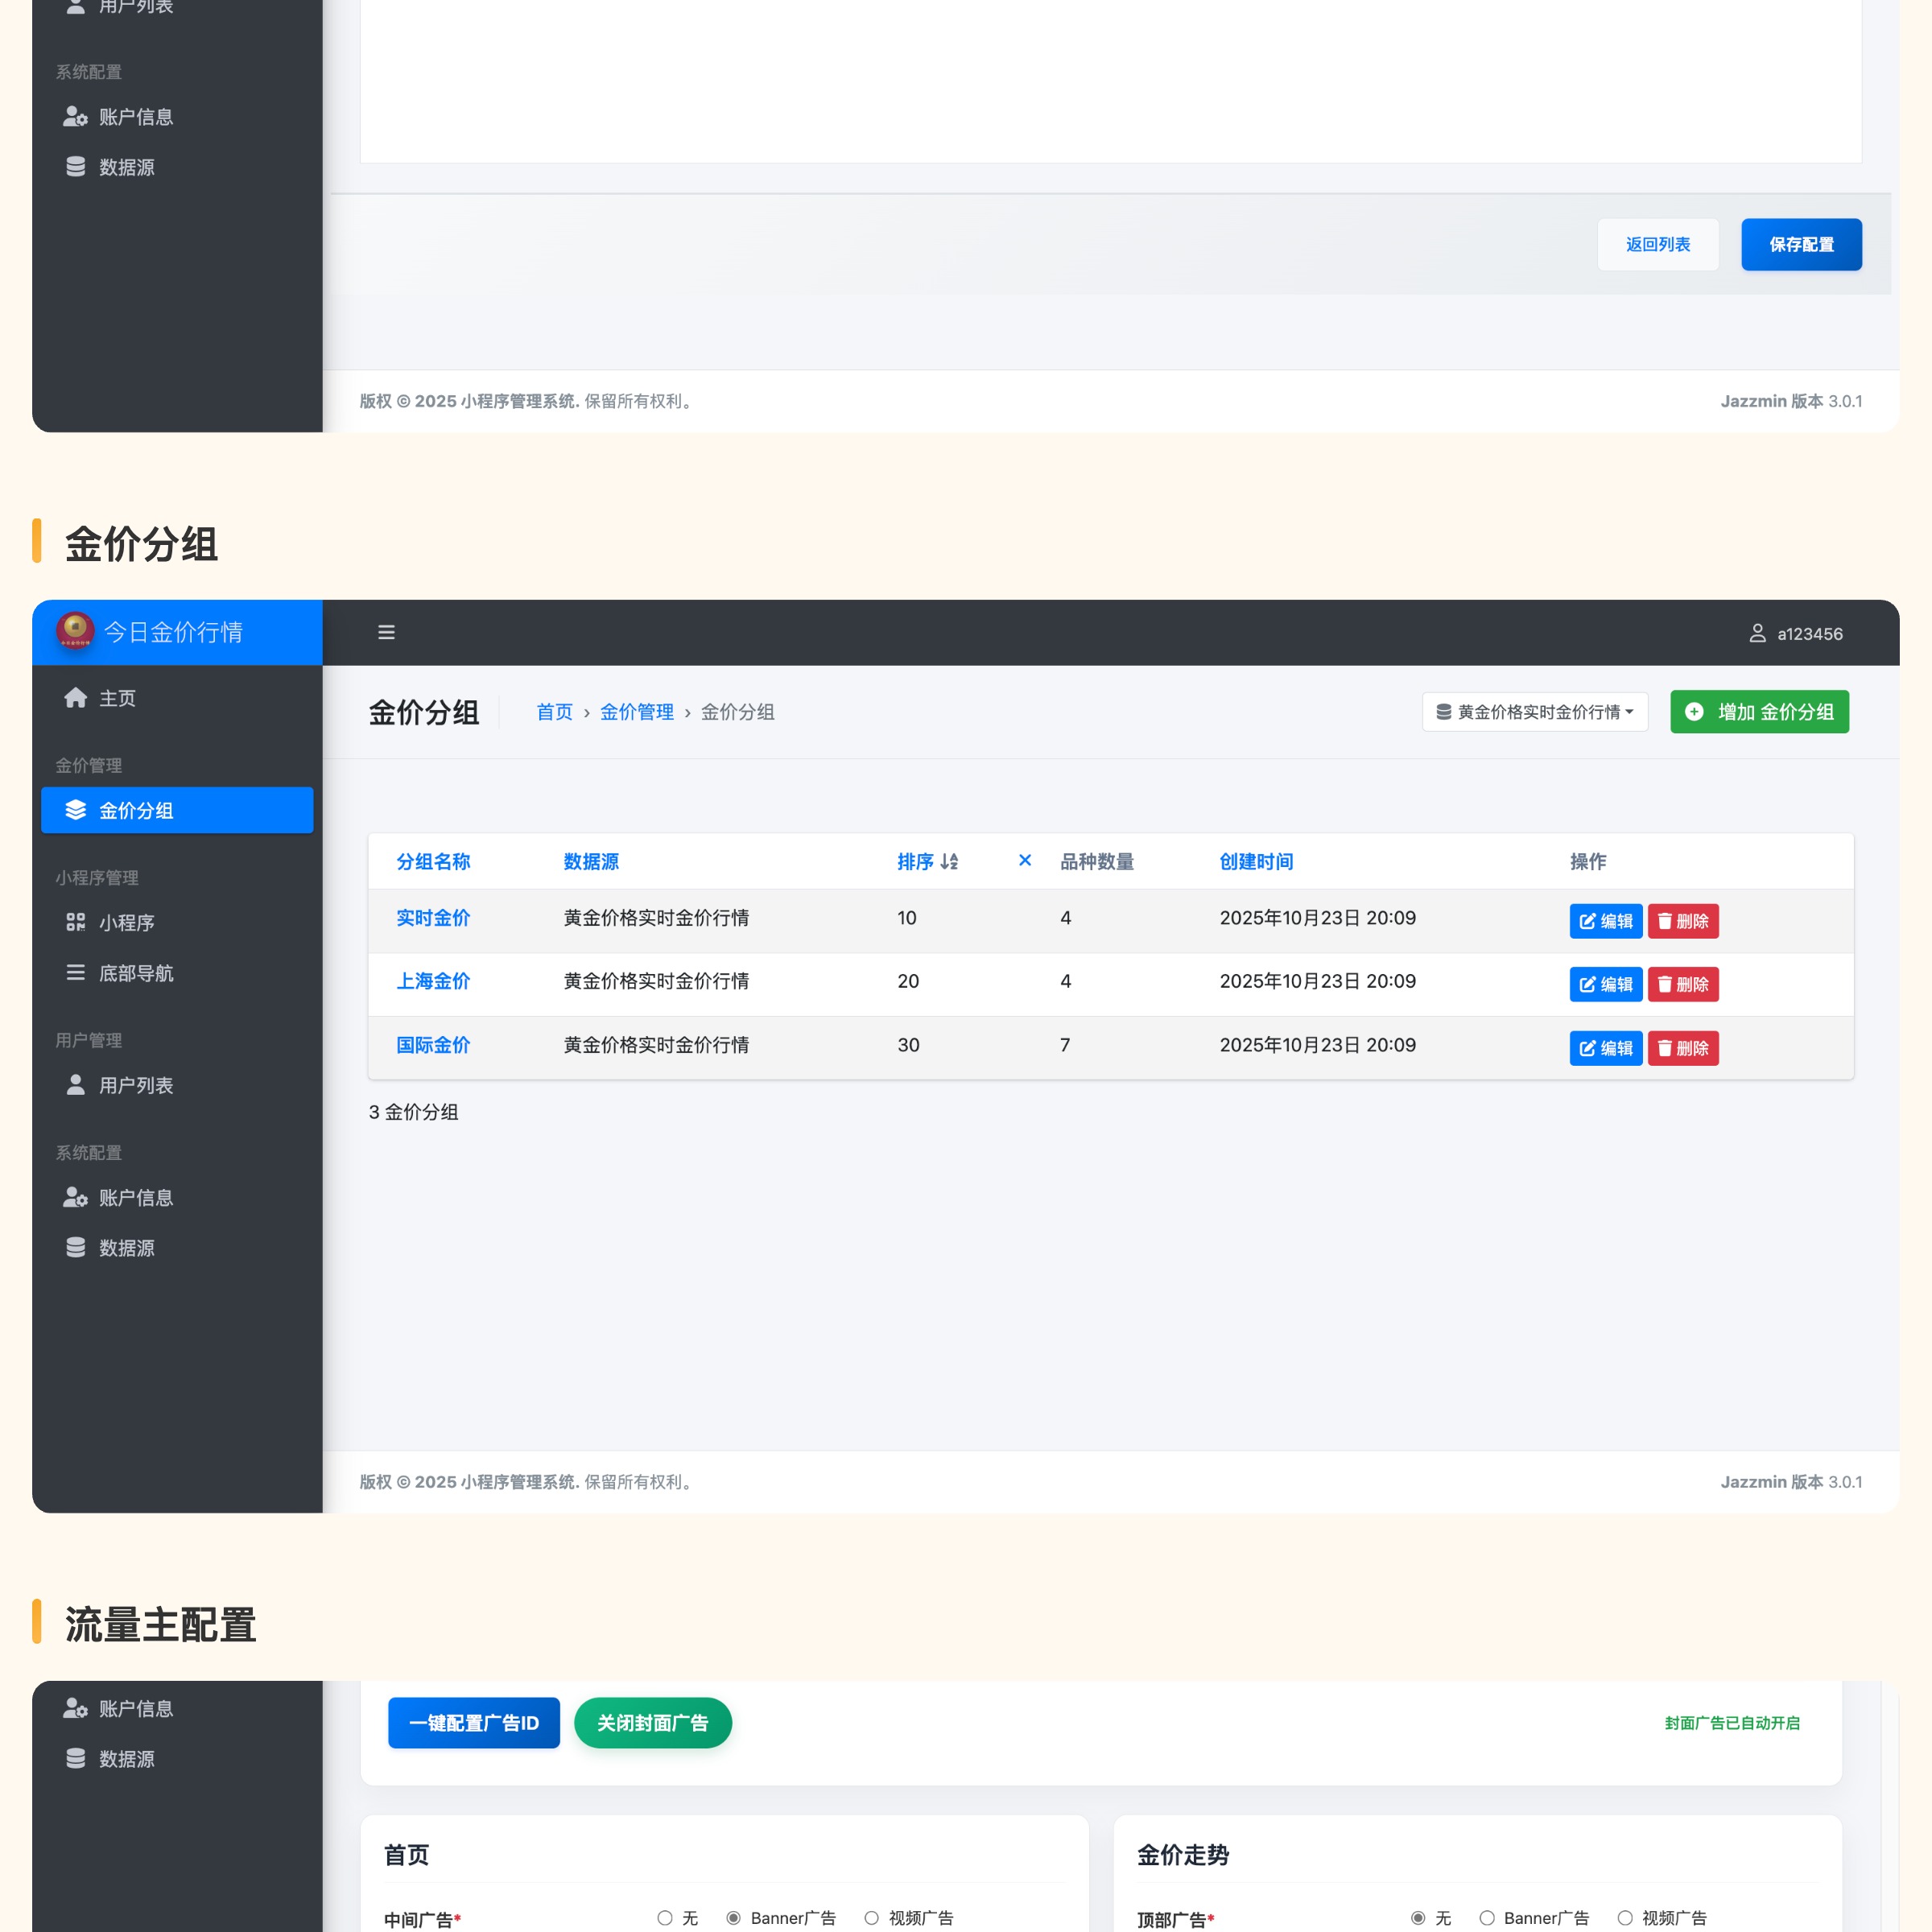
Task: Sort the table by 创建时间 column header
Action: pyautogui.click(x=1255, y=861)
